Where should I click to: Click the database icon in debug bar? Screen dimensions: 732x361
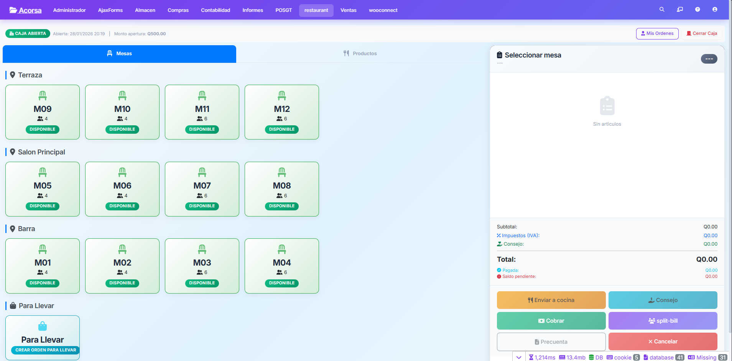(x=646, y=357)
